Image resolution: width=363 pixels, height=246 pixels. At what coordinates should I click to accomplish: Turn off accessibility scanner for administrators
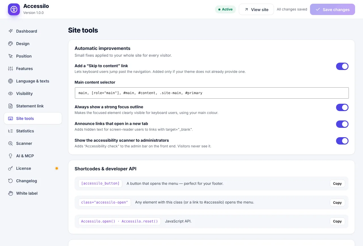(x=342, y=141)
